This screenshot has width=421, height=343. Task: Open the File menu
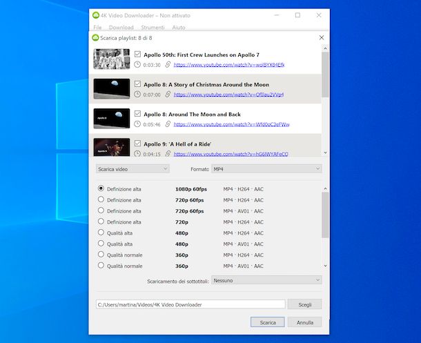tap(97, 28)
